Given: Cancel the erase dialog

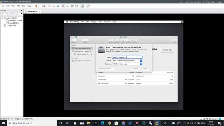Looking at the screenshot, I should click(136, 69).
